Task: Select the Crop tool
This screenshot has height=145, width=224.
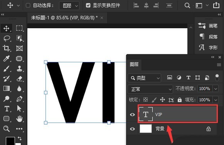Action: coord(6,48)
